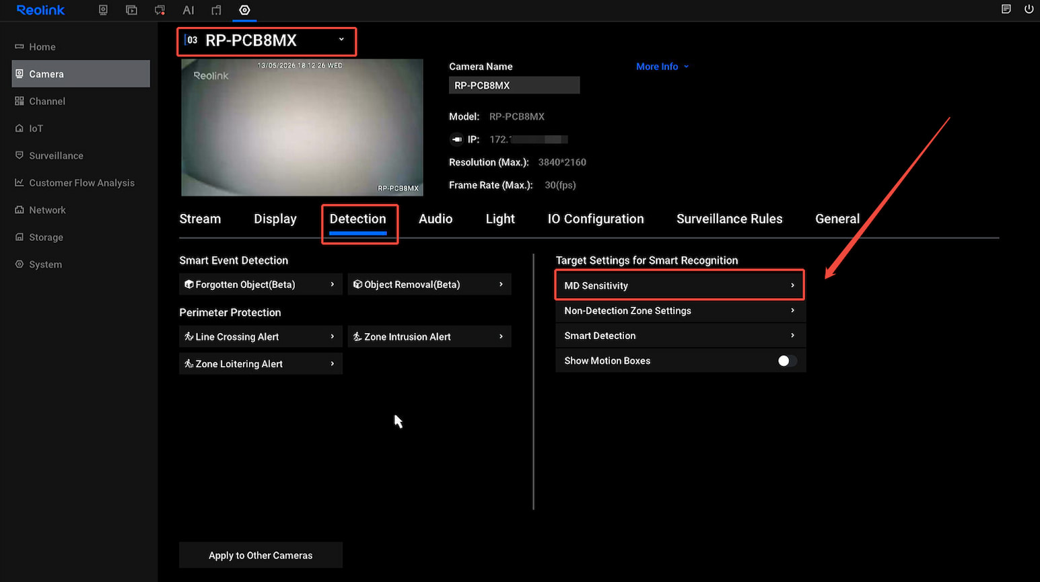Click Target Settings for Smart Recognition heading
This screenshot has height=582, width=1040.
pyautogui.click(x=647, y=260)
